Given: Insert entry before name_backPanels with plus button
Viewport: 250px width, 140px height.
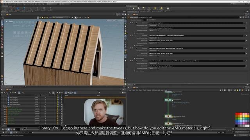Looking at the screenshot, I should pos(132,35).
